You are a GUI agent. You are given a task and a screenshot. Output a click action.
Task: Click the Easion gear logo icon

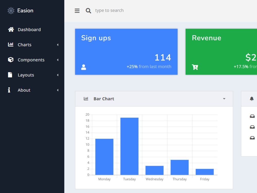(11, 11)
